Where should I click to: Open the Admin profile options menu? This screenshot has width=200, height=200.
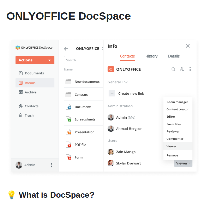pos(52,165)
